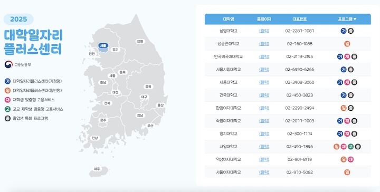Click the green 고 icon in 서일대학교 row
The height and width of the screenshot is (192, 380).
(x=350, y=147)
